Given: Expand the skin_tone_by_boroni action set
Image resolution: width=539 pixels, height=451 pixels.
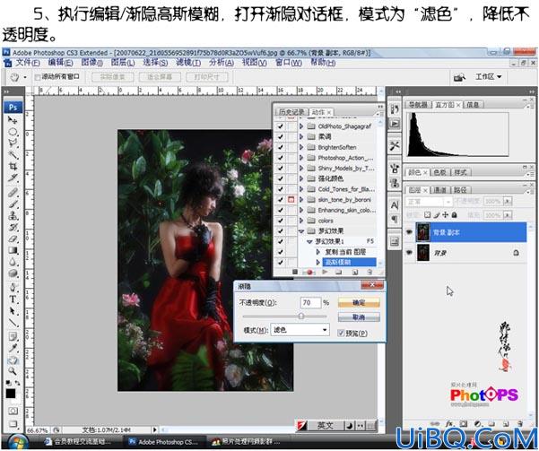Looking at the screenshot, I should tap(301, 199).
